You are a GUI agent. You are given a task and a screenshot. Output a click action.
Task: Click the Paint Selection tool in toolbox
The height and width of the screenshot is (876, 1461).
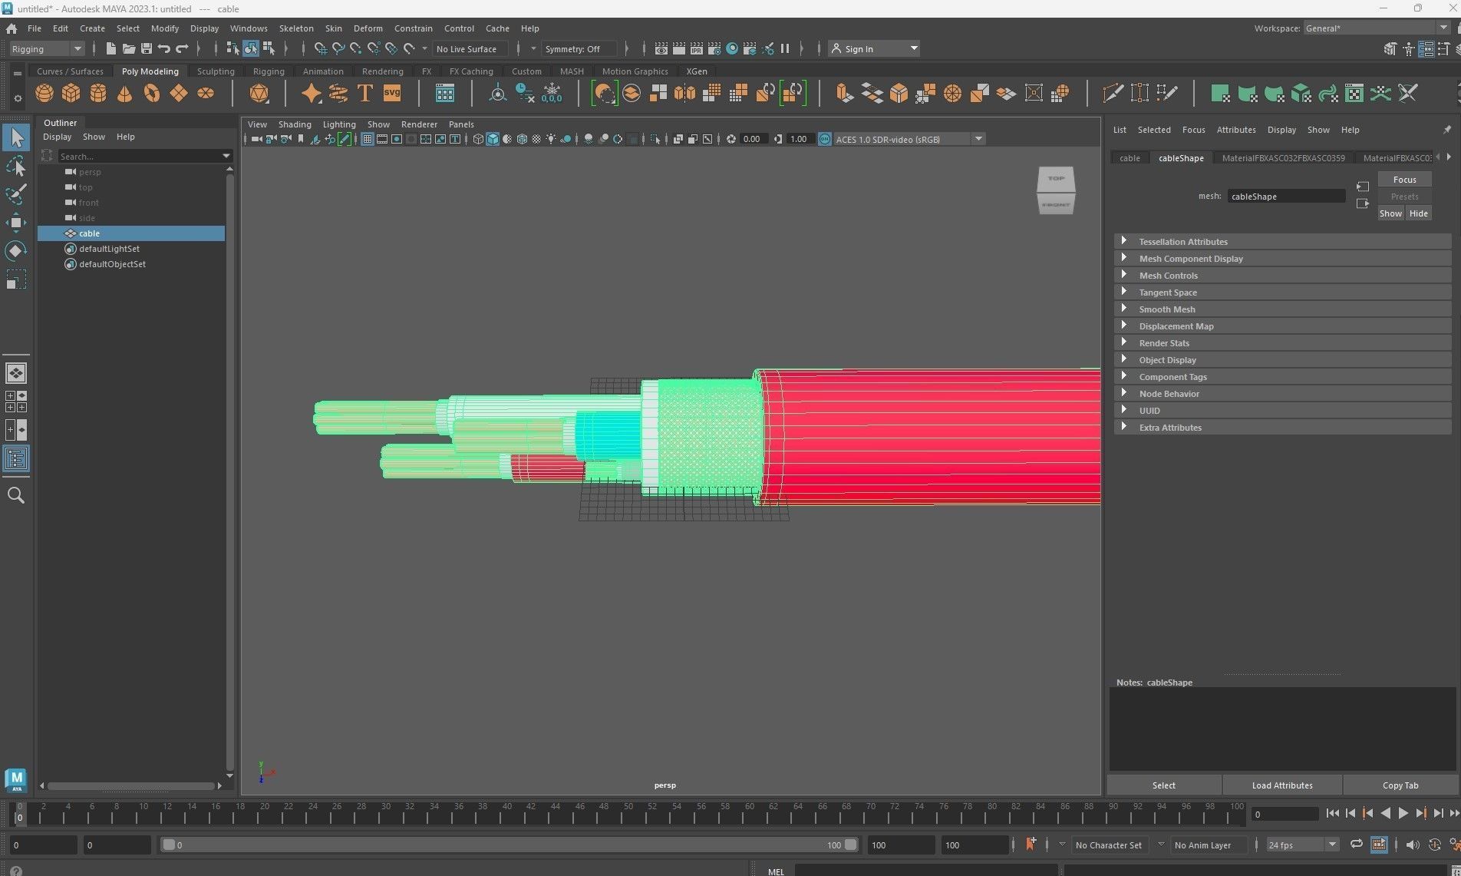coord(16,193)
